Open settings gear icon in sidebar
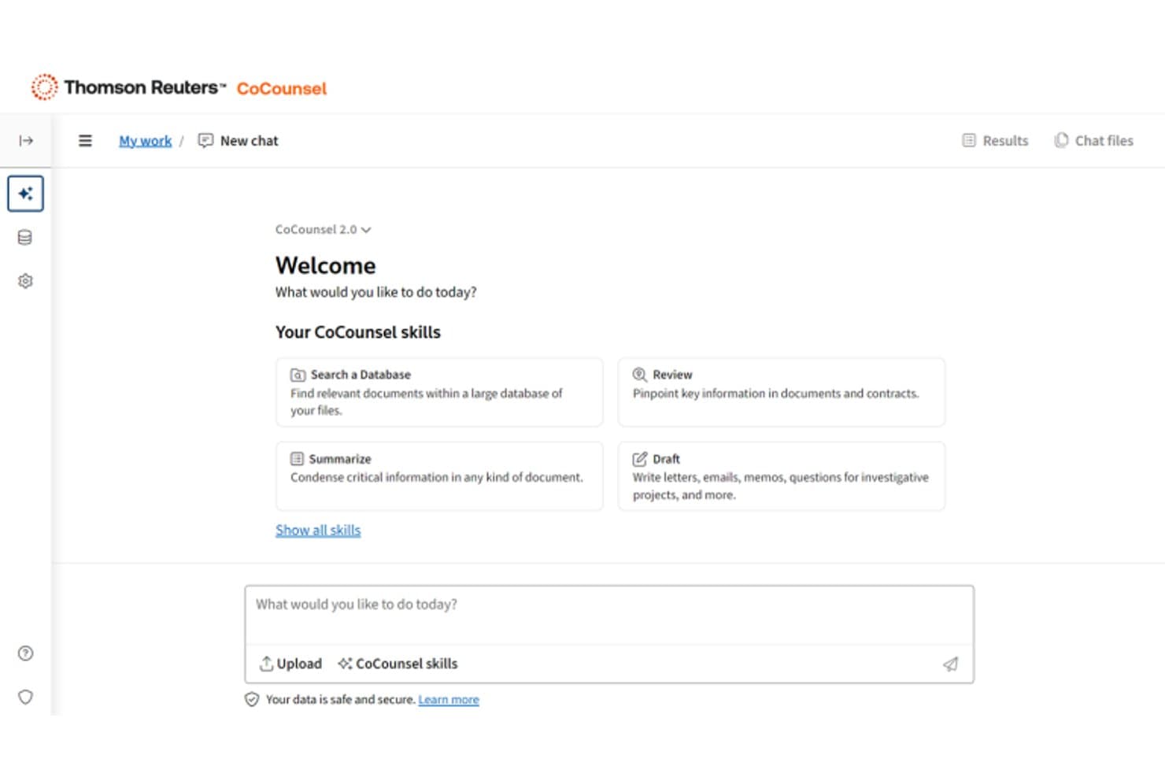 click(25, 281)
